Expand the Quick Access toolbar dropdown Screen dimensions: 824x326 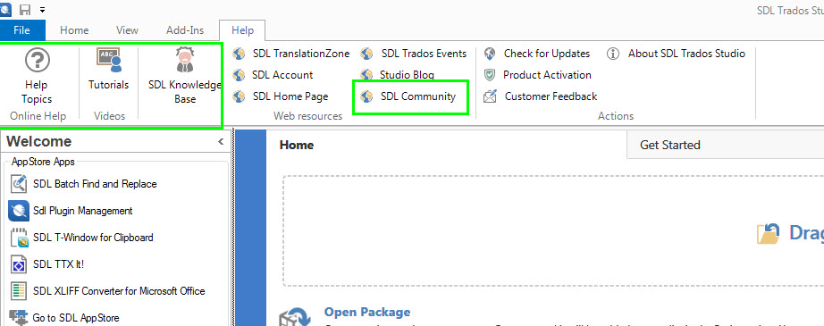coord(43,10)
